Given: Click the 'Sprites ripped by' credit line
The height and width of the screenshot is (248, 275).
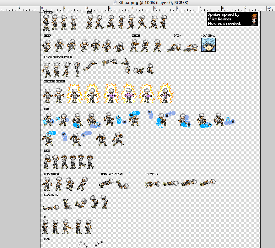Looking at the screenshot, I should point(224,14).
